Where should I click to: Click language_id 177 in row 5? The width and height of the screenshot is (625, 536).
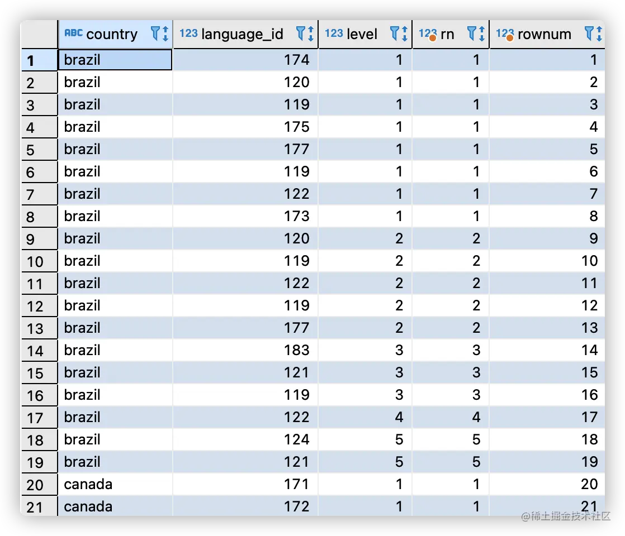pos(296,149)
